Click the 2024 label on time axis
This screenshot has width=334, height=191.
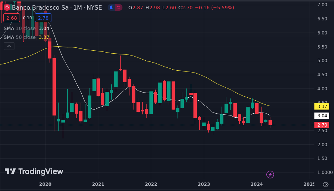[x=257, y=184]
